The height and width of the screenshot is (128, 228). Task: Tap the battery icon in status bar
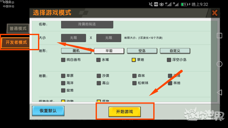pyautogui.click(x=184, y=4)
